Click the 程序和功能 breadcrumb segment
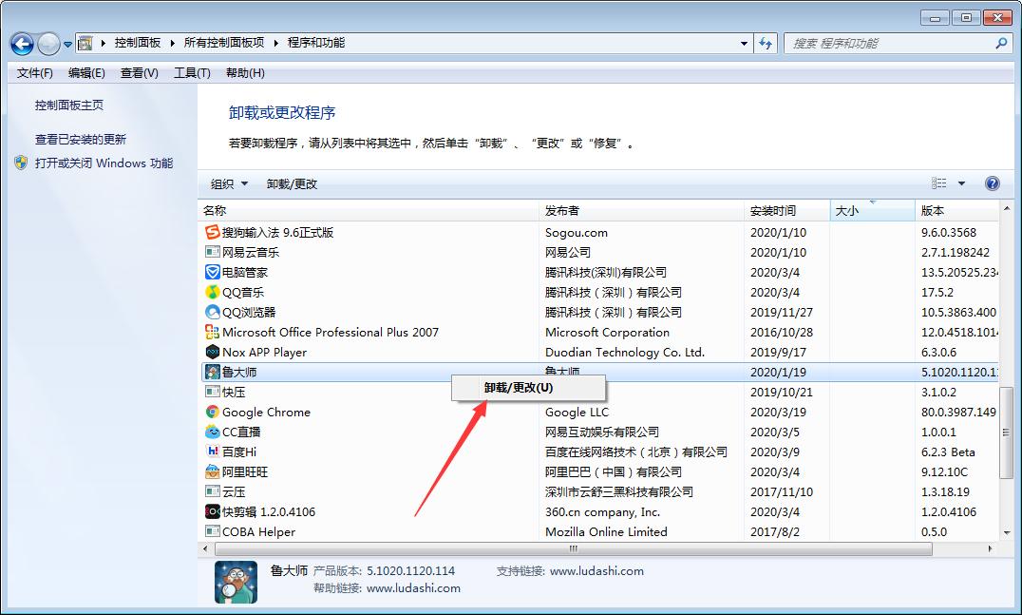Viewport: 1022px width, 615px height. tap(316, 43)
